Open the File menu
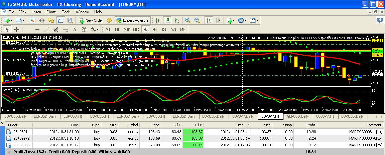 (x=11, y=12)
